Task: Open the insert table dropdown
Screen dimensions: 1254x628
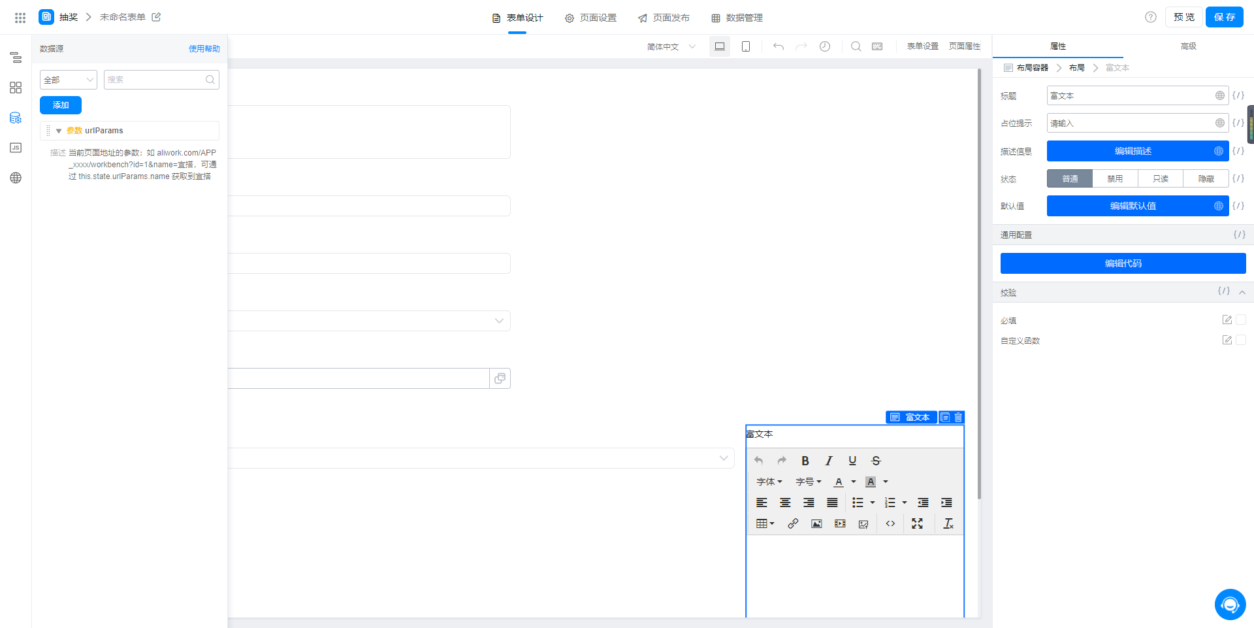Action: pyautogui.click(x=765, y=523)
